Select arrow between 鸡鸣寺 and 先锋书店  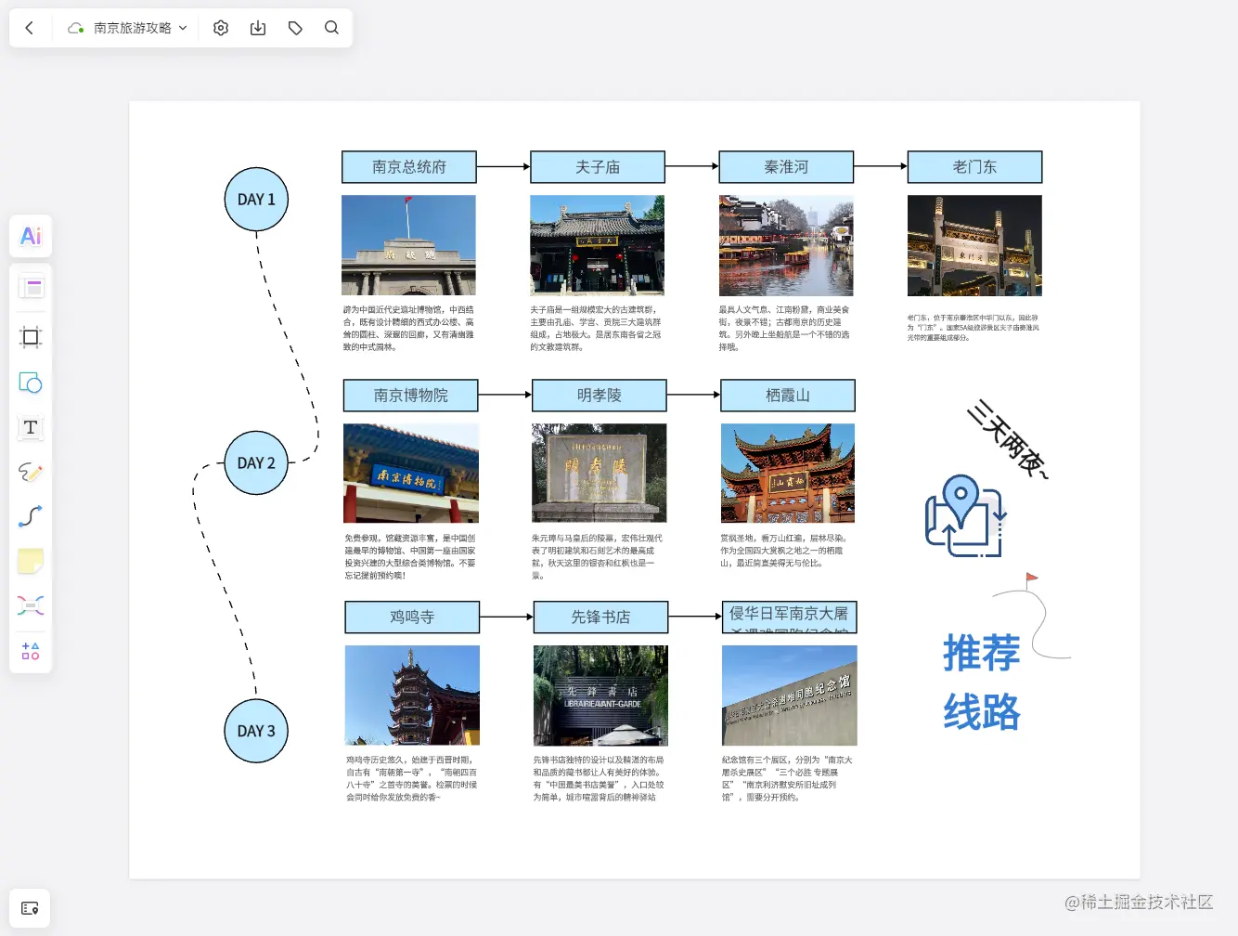coord(507,617)
